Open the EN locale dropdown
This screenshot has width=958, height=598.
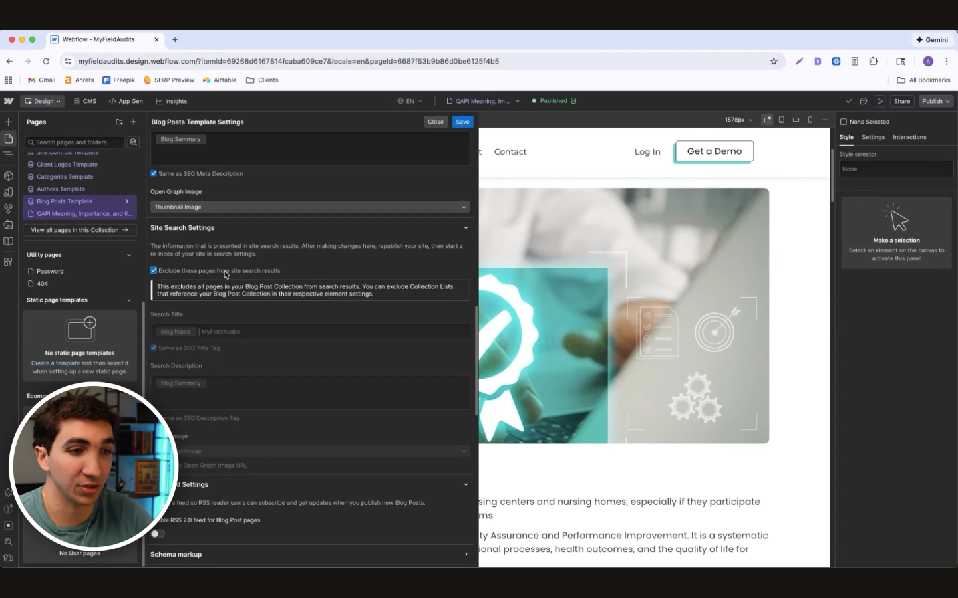click(410, 101)
